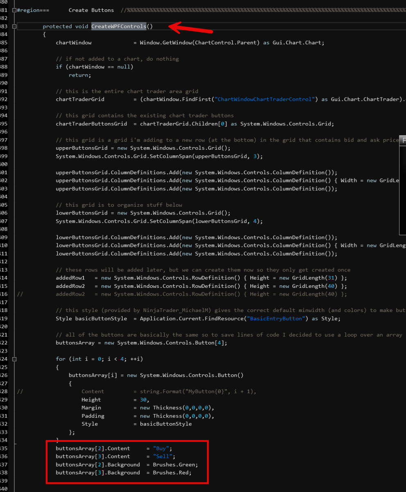Click 'upperButtonsGrid = new' assignment line
Viewport: 406px width, 492px height.
(x=143, y=148)
